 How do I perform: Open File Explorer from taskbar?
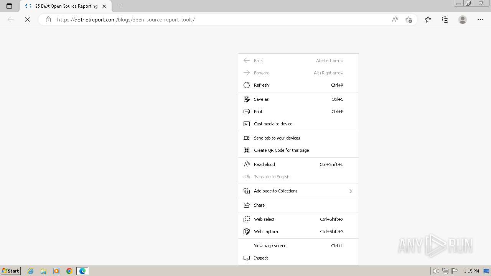tap(43, 271)
